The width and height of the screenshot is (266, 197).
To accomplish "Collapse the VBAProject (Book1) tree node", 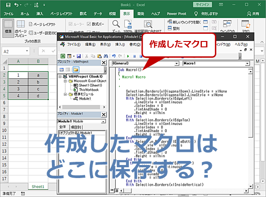I will coord(60,77).
